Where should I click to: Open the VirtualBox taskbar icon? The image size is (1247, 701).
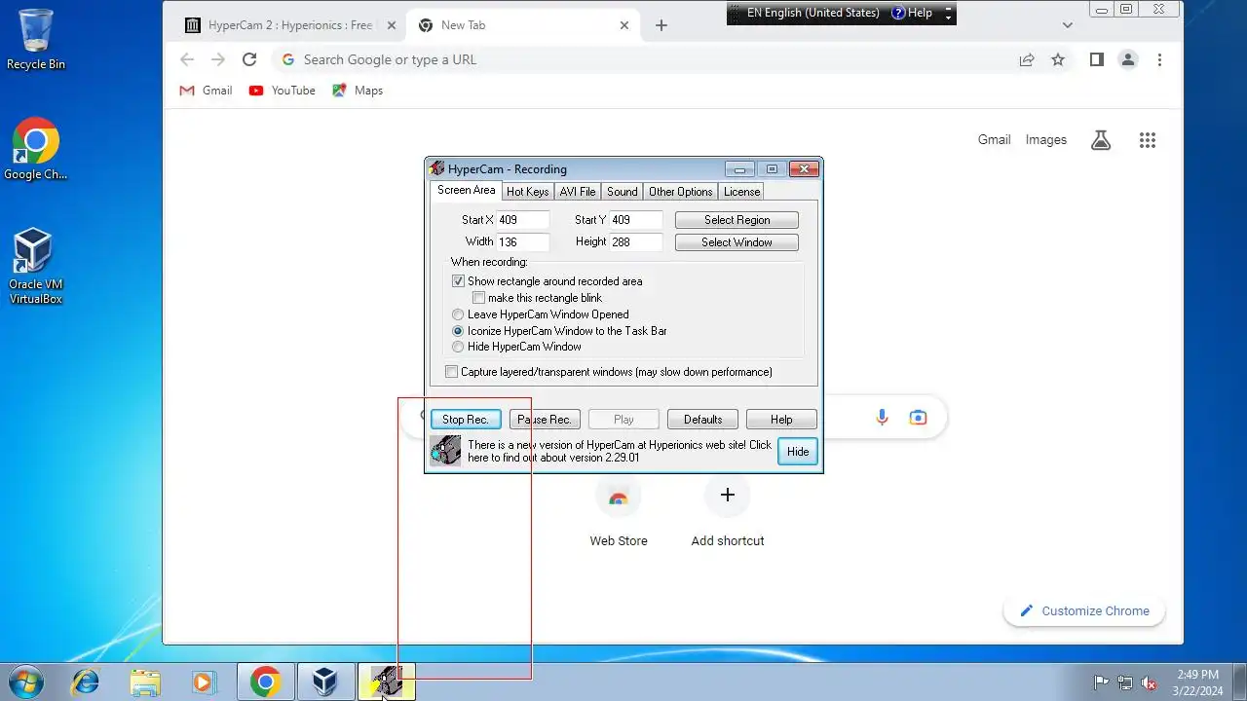[x=325, y=682]
